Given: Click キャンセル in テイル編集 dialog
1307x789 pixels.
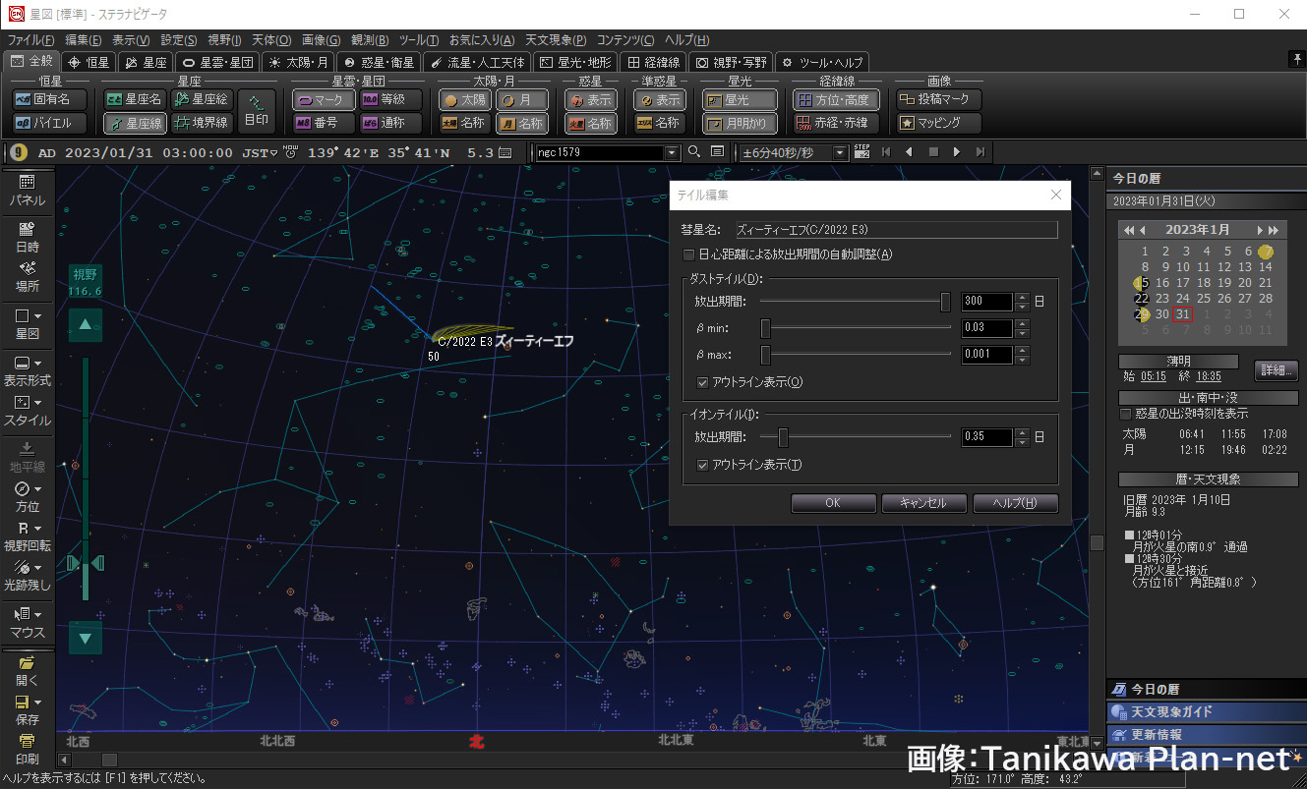Looking at the screenshot, I should click(x=923, y=503).
